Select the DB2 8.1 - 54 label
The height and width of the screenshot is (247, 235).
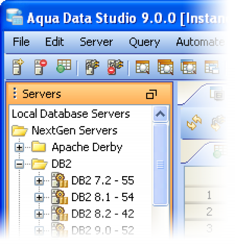coord(103,197)
